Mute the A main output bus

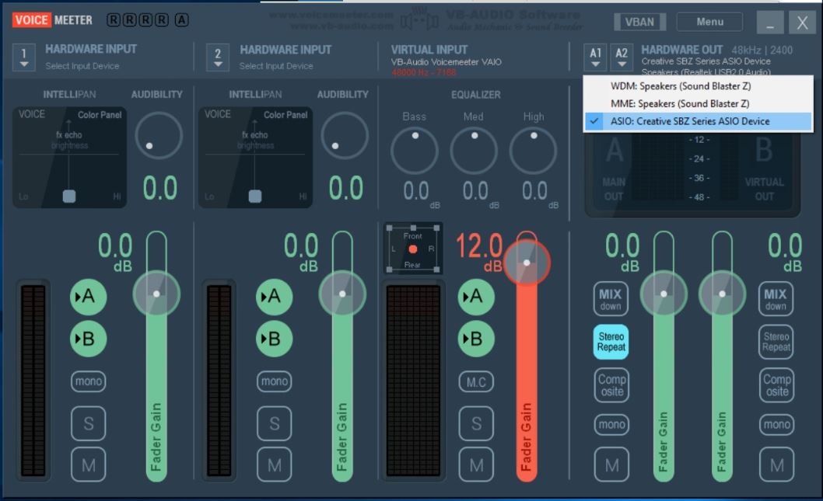point(611,464)
